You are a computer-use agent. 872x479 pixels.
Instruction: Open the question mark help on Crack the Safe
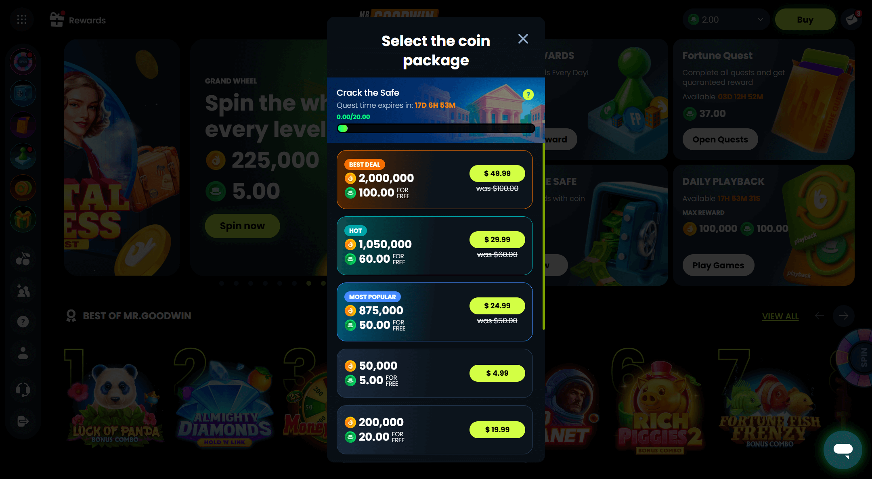(x=528, y=94)
